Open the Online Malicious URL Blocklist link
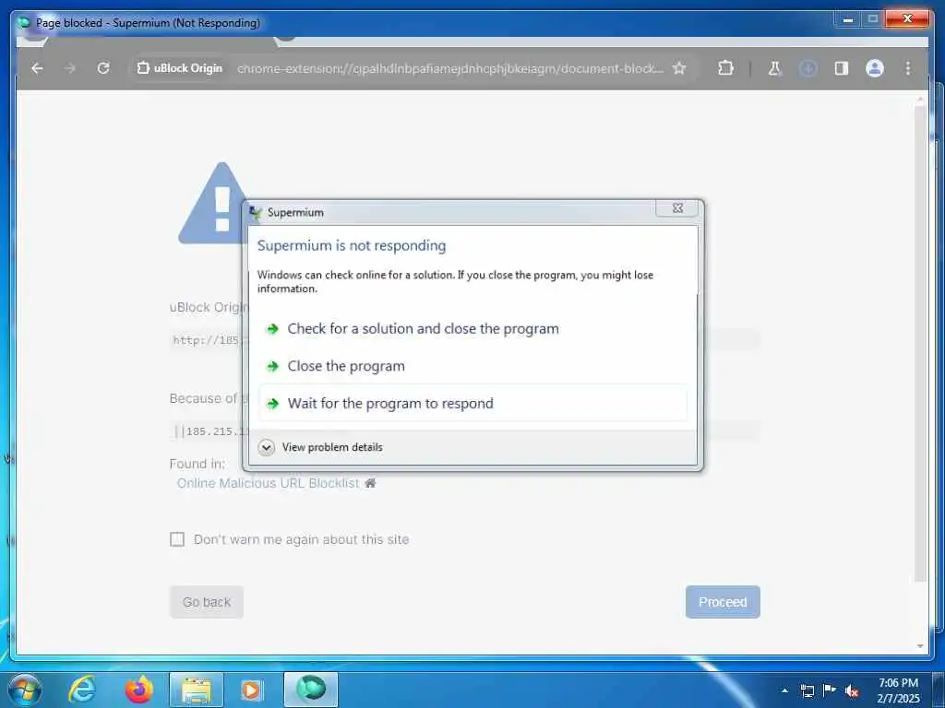The width and height of the screenshot is (945, 708). pos(268,483)
